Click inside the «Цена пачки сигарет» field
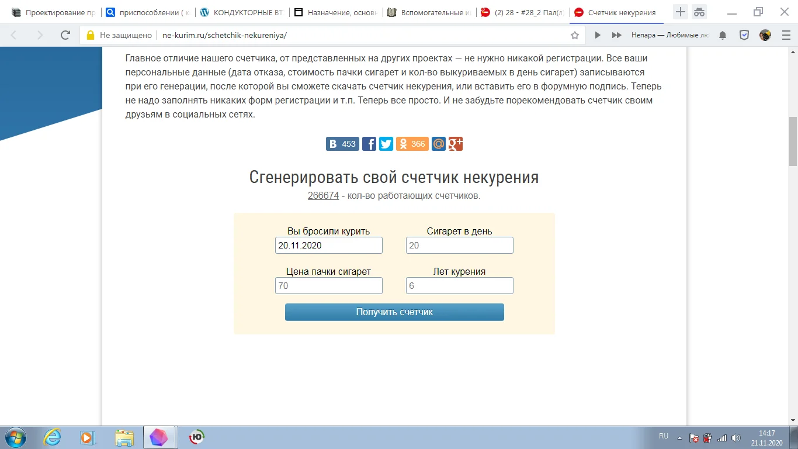This screenshot has width=798, height=449. coord(328,285)
